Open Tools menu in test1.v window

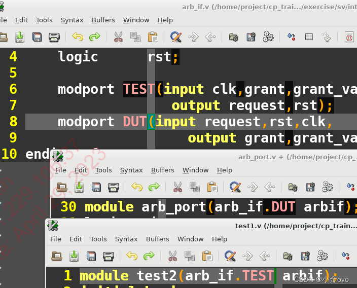98,239
